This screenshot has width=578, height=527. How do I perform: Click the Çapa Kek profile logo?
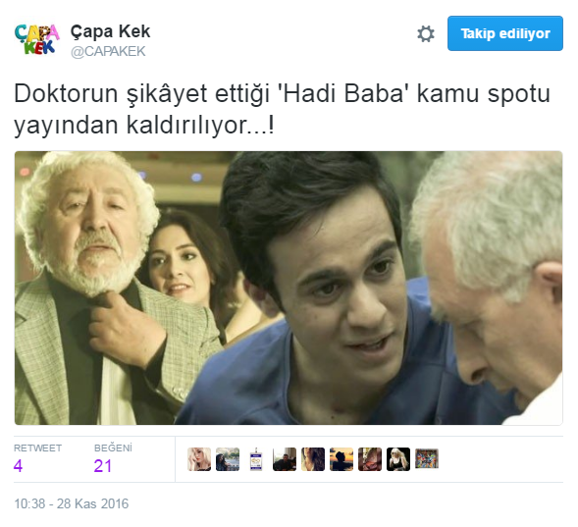point(36,39)
